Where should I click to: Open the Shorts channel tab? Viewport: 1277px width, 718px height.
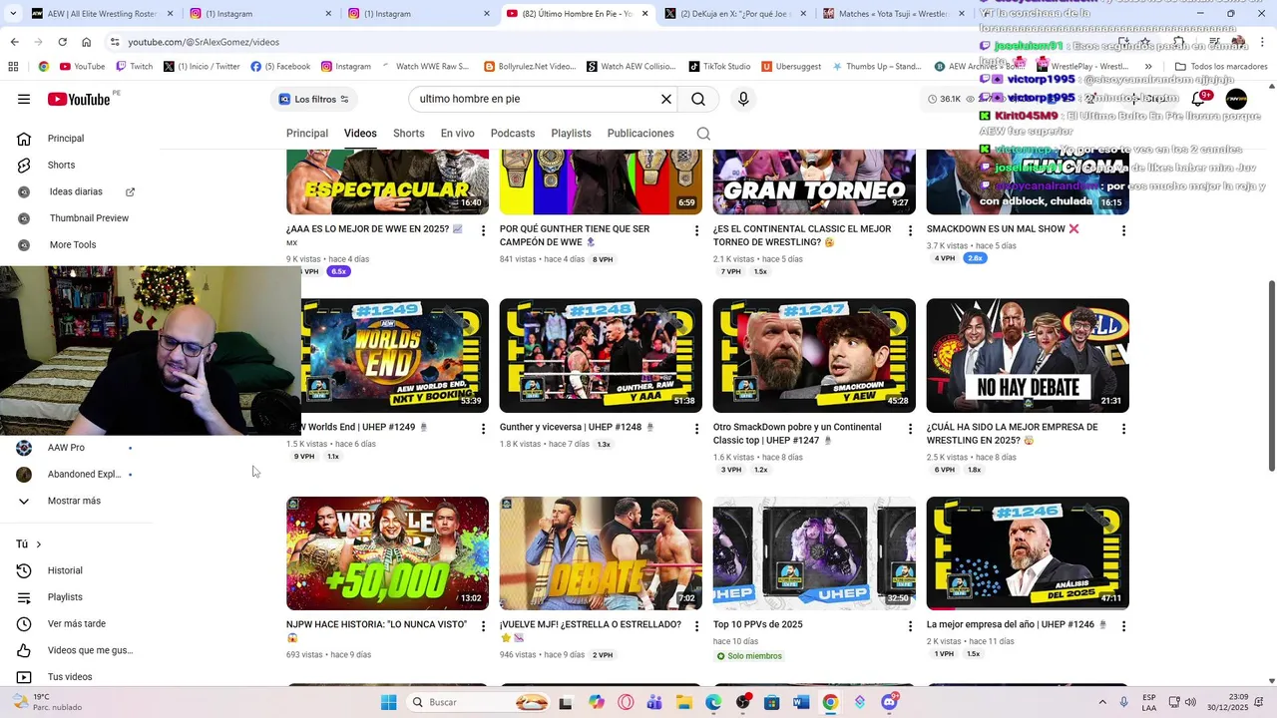pos(409,134)
